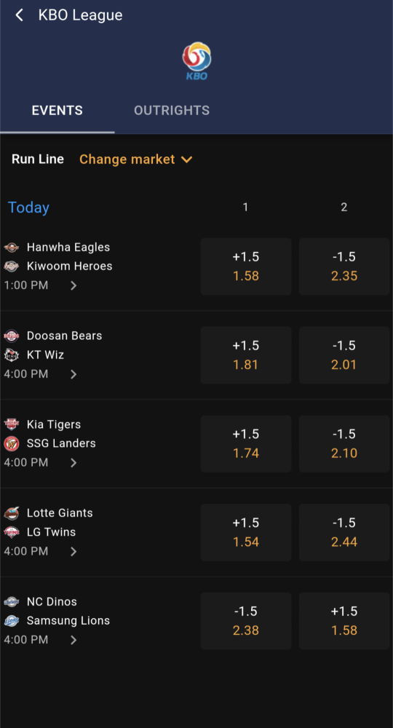
Task: Select LG Twins -1.5 at 2.44
Action: click(344, 533)
